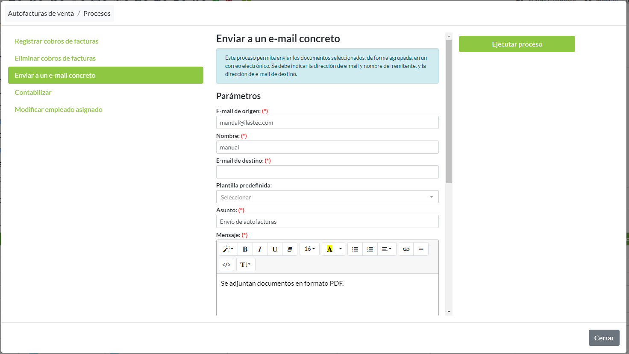The width and height of the screenshot is (629, 354).
Task: Open Registrar cobros de facturas process
Action: pyautogui.click(x=56, y=41)
